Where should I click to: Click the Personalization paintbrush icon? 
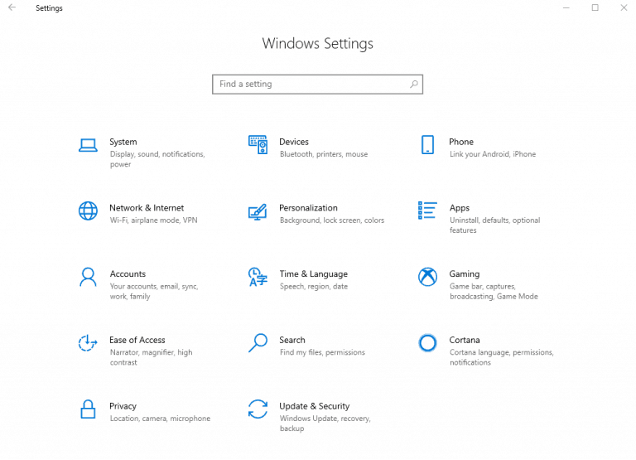click(258, 211)
